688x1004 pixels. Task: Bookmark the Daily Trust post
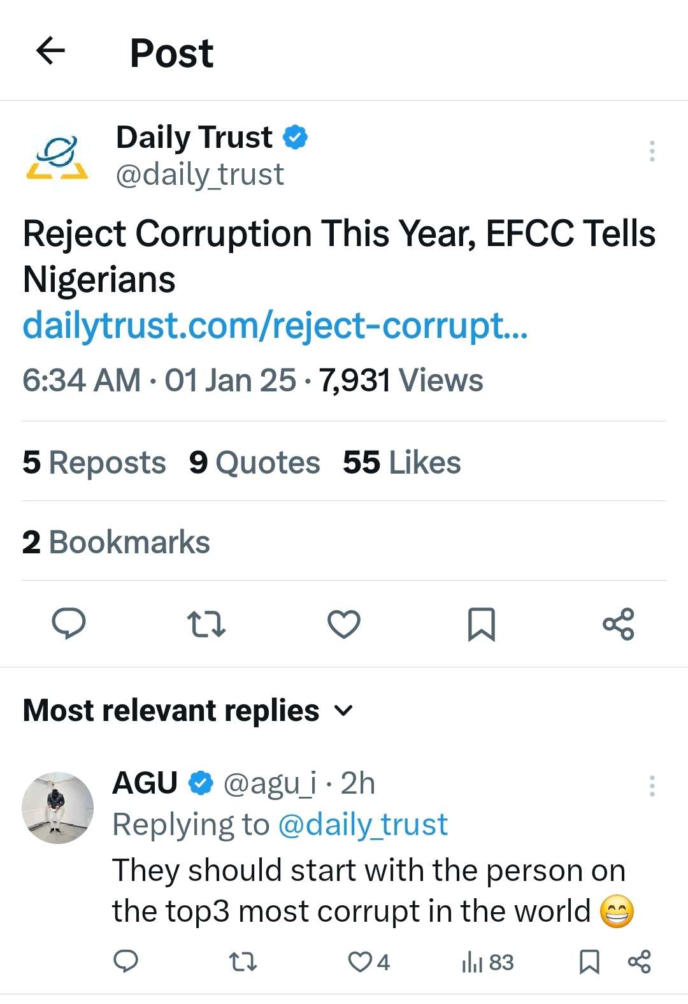click(x=481, y=624)
